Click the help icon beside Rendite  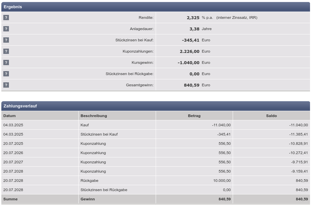[6, 18]
